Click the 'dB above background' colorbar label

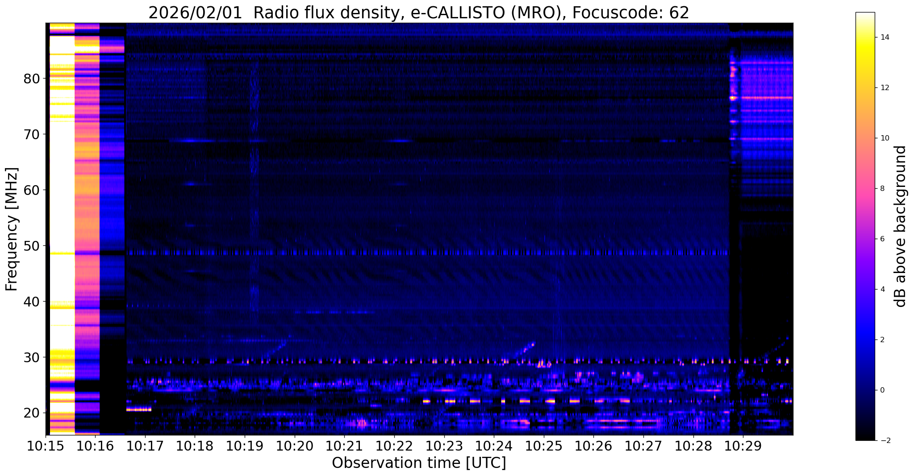click(901, 226)
